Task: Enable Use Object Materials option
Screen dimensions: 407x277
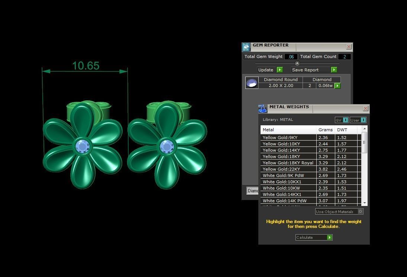Action: [x=339, y=212]
